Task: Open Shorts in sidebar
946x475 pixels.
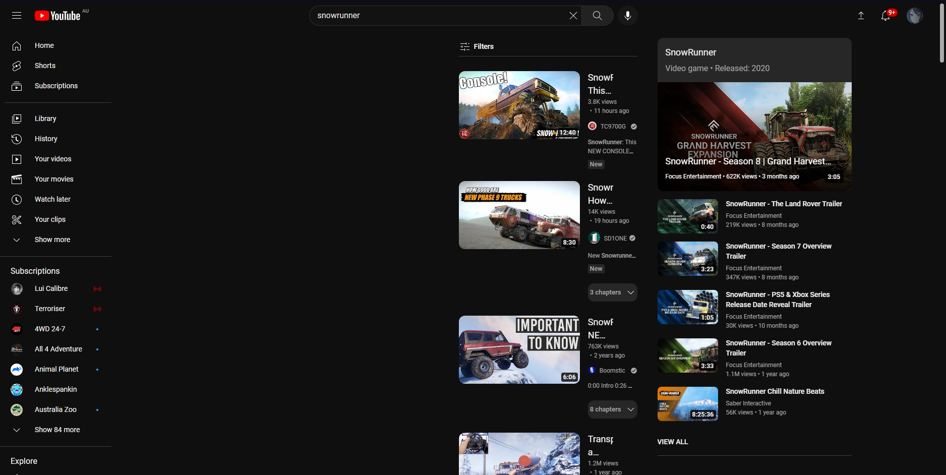Action: [58, 66]
